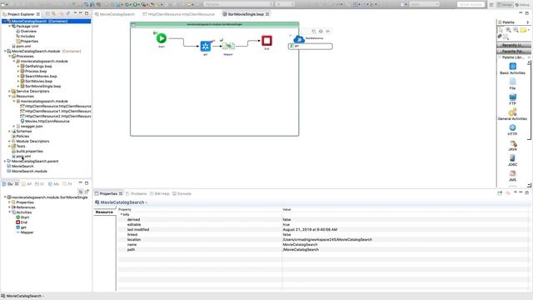
Task: Click the last modified date value
Action: click(310, 230)
